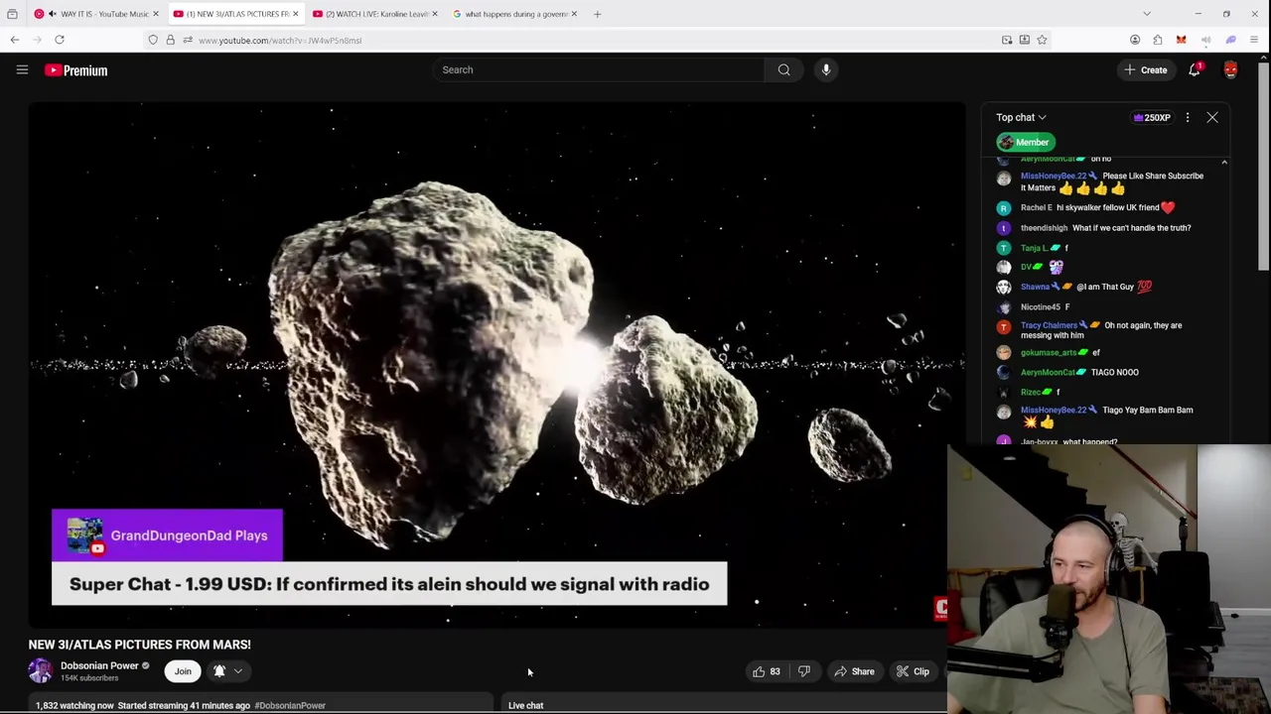Screen dimensions: 1271x714
Task: Toggle the channel notification bell
Action: point(219,671)
